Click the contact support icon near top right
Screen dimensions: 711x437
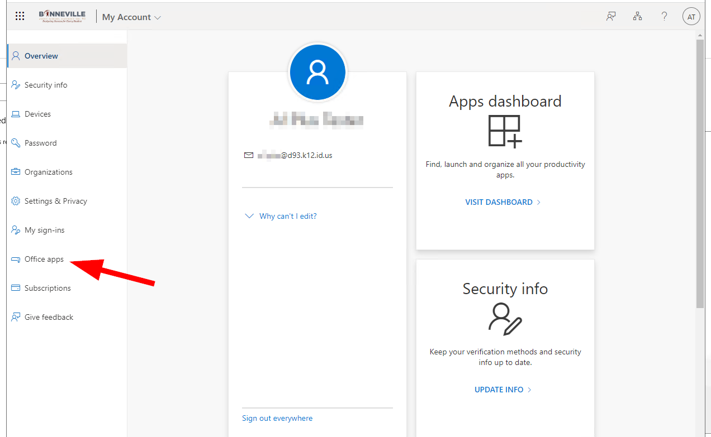[610, 16]
